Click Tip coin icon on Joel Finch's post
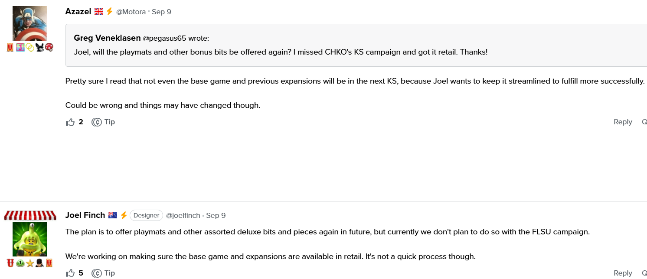Image resolution: width=647 pixels, height=279 pixels. pos(97,273)
